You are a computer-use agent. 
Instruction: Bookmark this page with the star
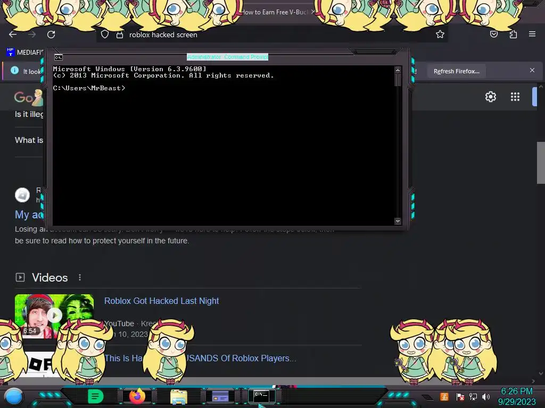click(440, 34)
